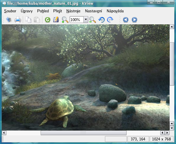176x144 pixels.
Task: Close the KView window
Action: (168, 2)
